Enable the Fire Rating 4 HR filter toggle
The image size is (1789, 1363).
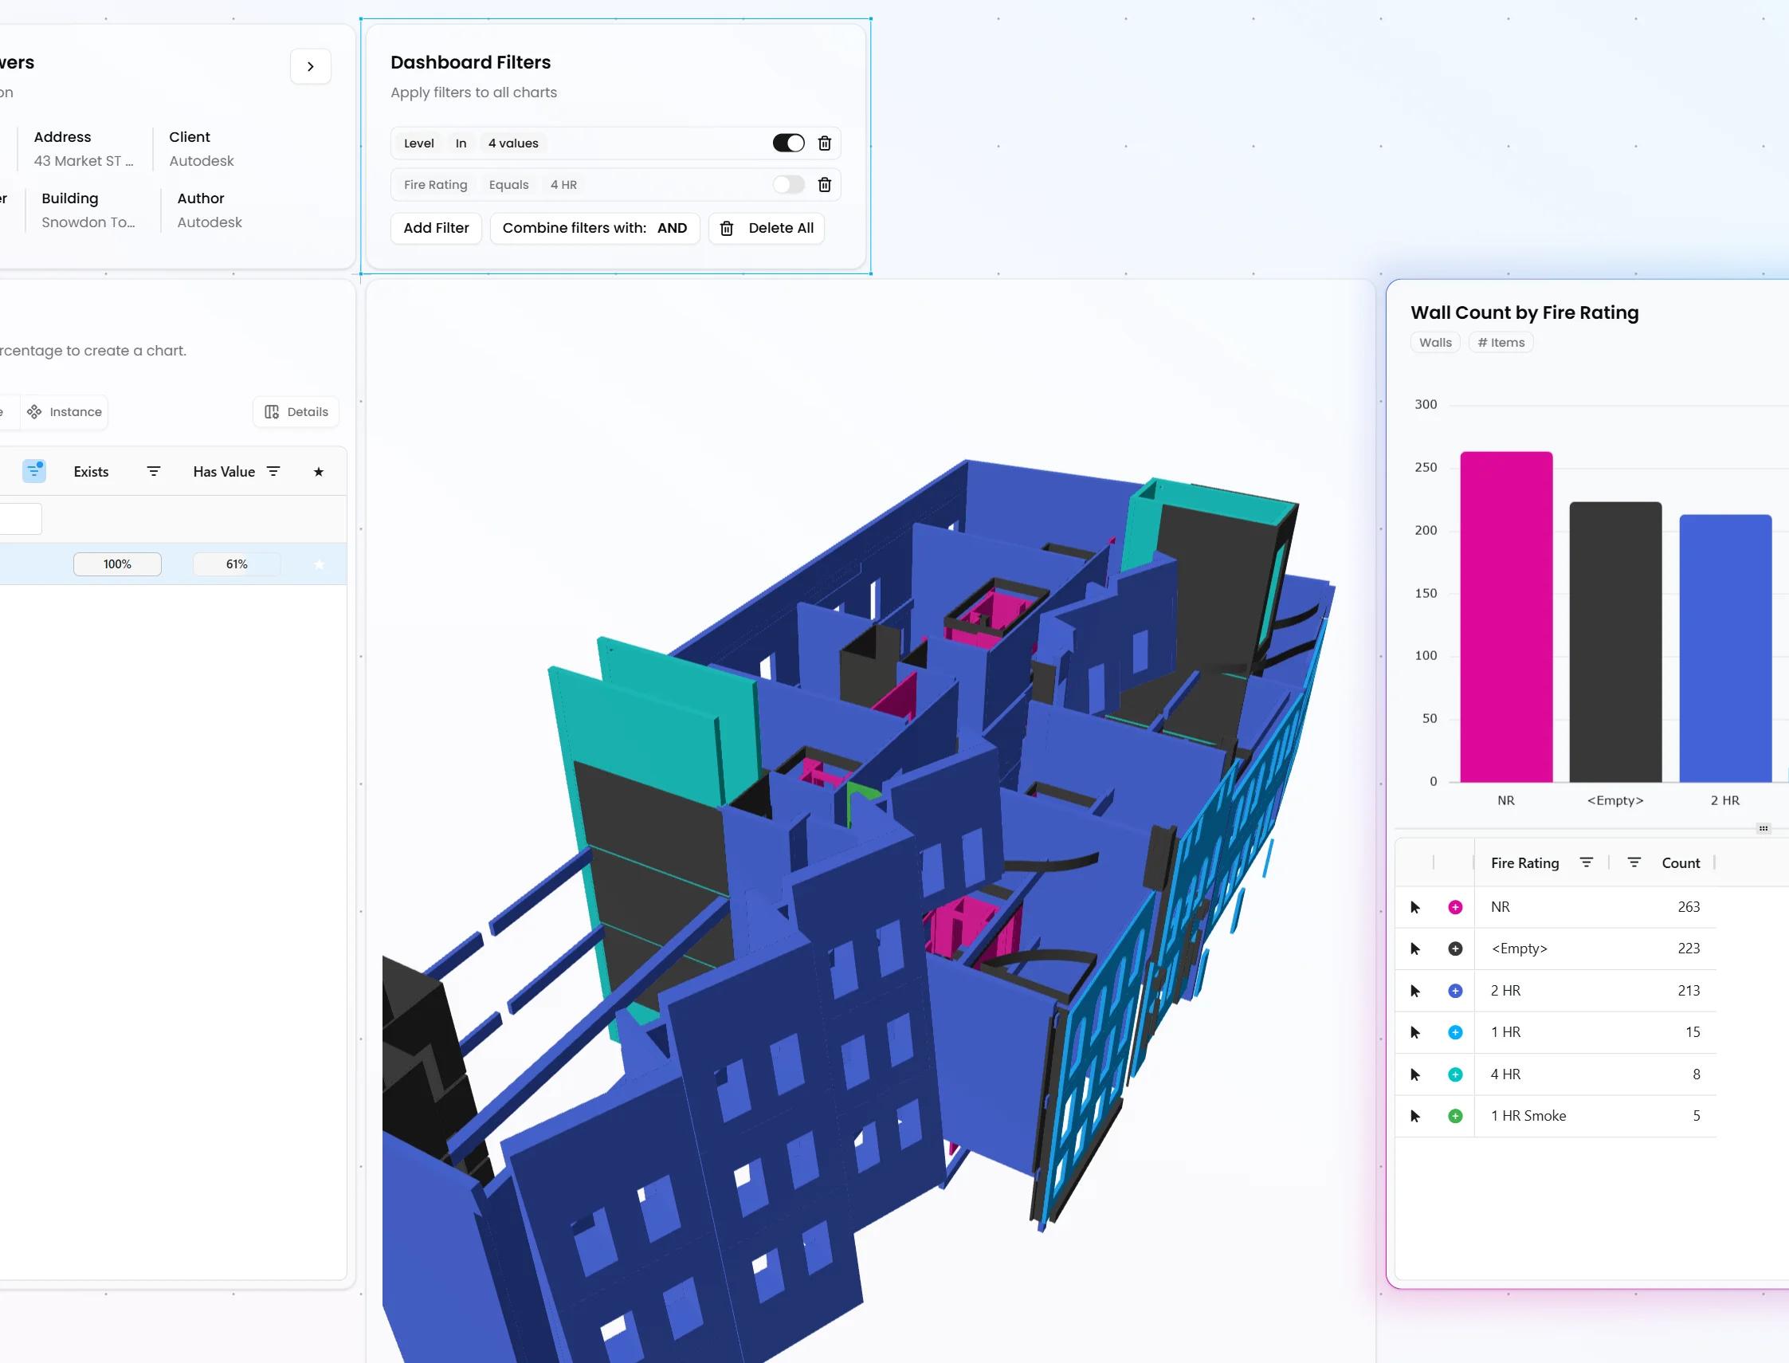coord(788,185)
